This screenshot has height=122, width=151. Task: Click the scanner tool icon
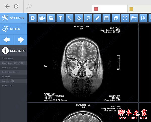[79, 18]
